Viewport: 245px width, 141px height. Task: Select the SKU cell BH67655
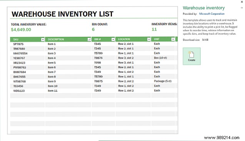tap(19, 77)
